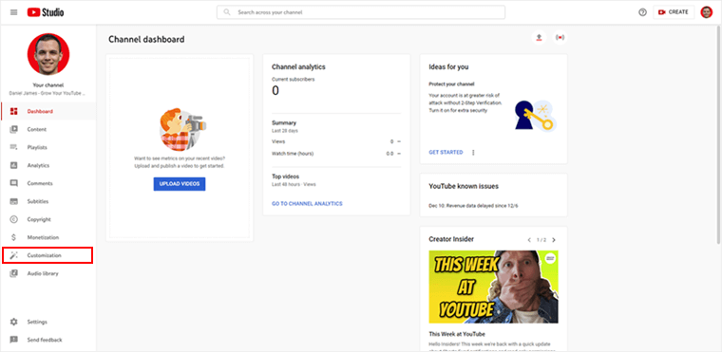722x352 pixels.
Task: Open the account avatar in top bar
Action: [707, 12]
